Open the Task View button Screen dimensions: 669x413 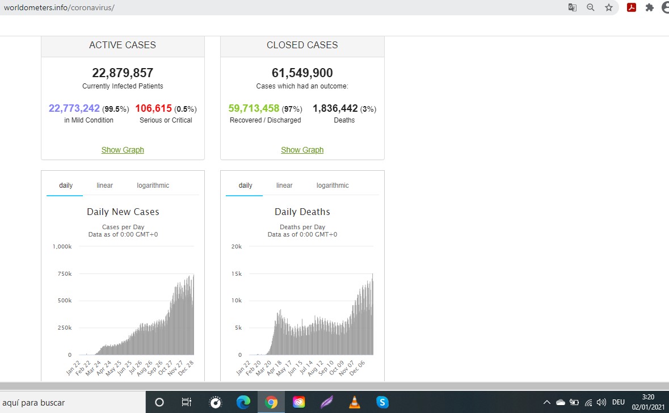click(x=186, y=402)
